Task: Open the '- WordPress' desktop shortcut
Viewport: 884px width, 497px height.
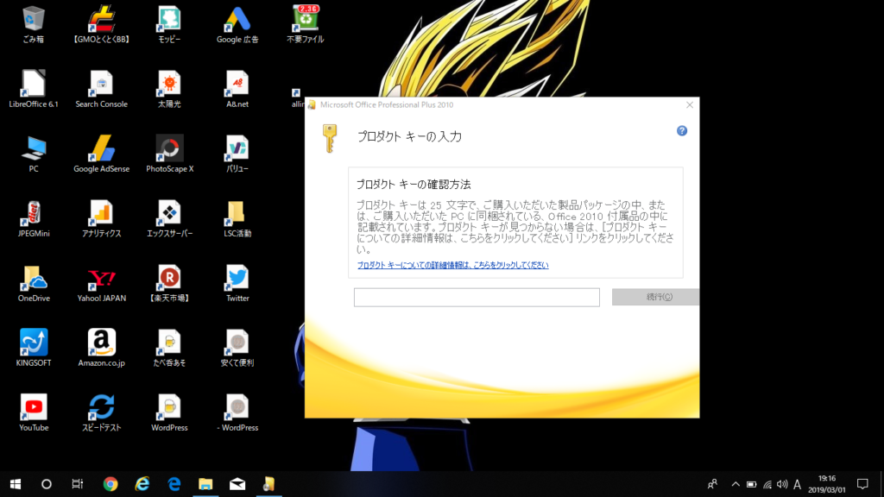Action: click(237, 413)
